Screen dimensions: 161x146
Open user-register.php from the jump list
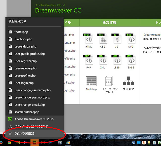pos(35,61)
